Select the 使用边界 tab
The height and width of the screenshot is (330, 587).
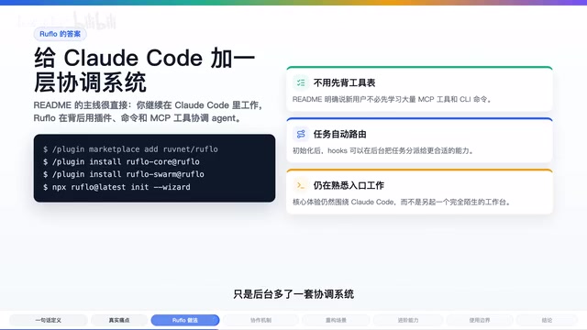click(480, 320)
